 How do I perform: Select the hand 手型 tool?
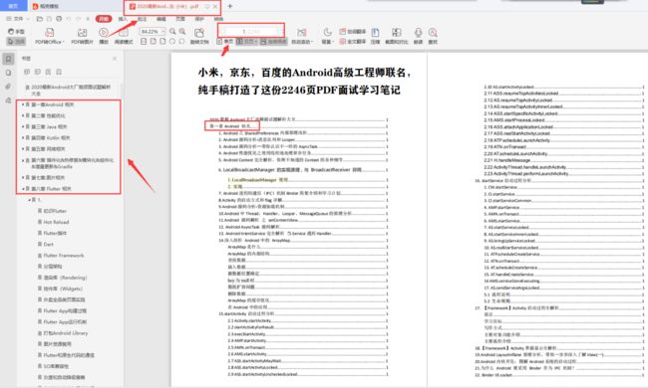point(16,31)
